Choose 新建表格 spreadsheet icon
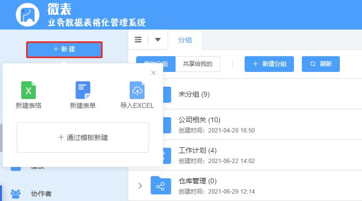The image size is (362, 201). [29, 90]
